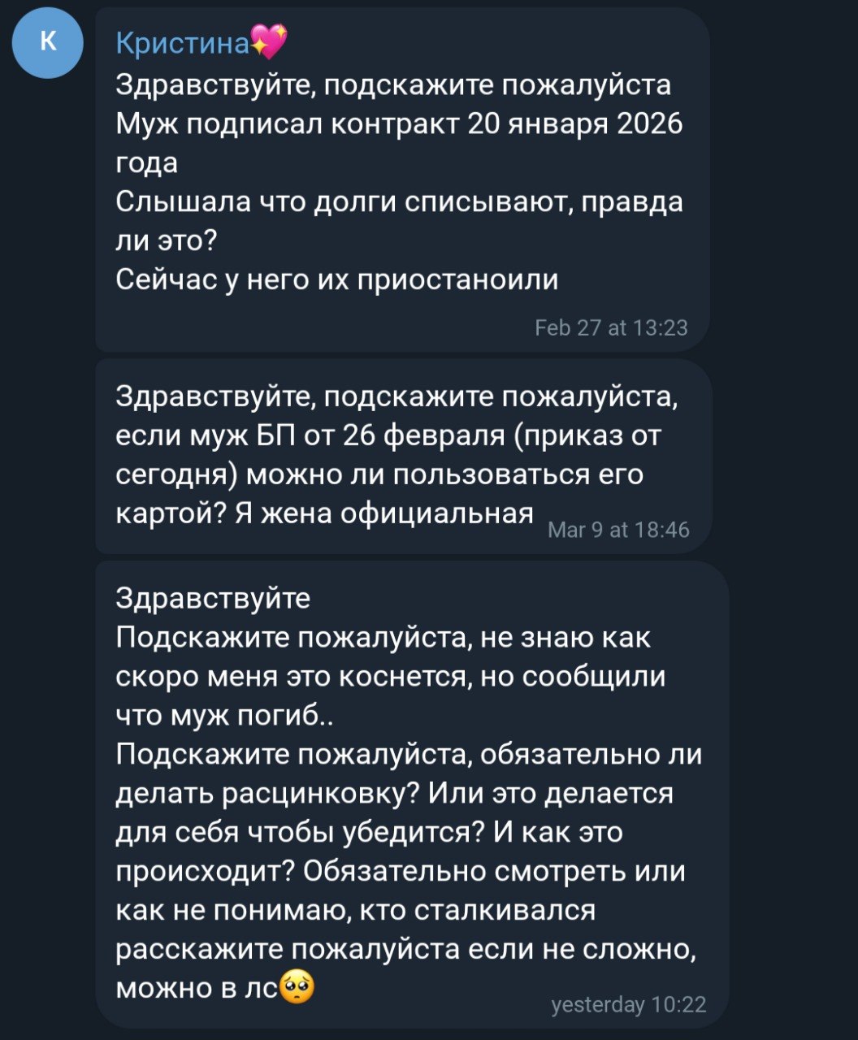Click the line "Слышала что долги списывают, правда"
The width and height of the screenshot is (858, 1040).
[x=399, y=201]
